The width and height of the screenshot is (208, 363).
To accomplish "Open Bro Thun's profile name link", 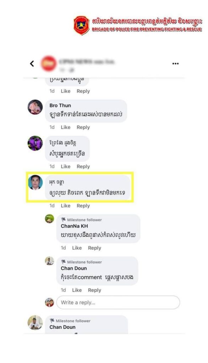I will coord(60,105).
